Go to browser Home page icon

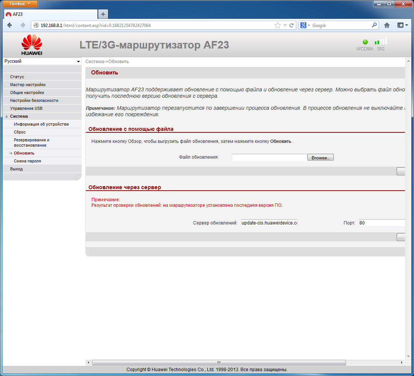(387, 25)
